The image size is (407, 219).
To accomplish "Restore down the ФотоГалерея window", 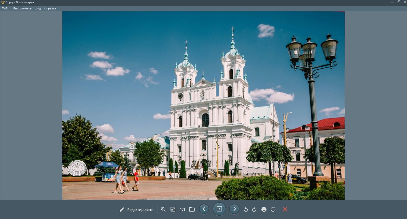I will [399, 2].
